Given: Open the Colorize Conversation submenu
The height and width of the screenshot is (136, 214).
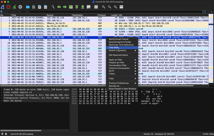Looking at the screenshot, I should coord(122,68).
